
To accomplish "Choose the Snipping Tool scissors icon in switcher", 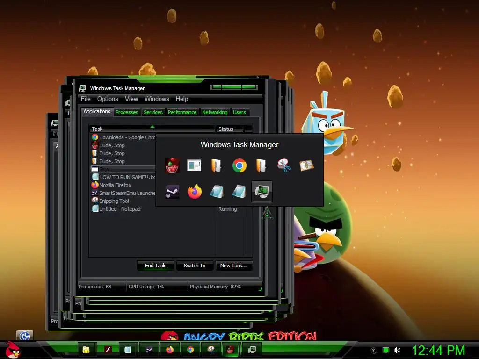I will 284,165.
